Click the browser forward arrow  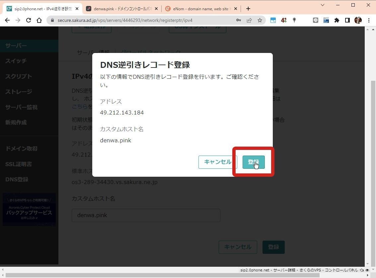pyautogui.click(x=18, y=20)
